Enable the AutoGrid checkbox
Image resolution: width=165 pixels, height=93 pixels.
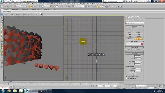129,28
